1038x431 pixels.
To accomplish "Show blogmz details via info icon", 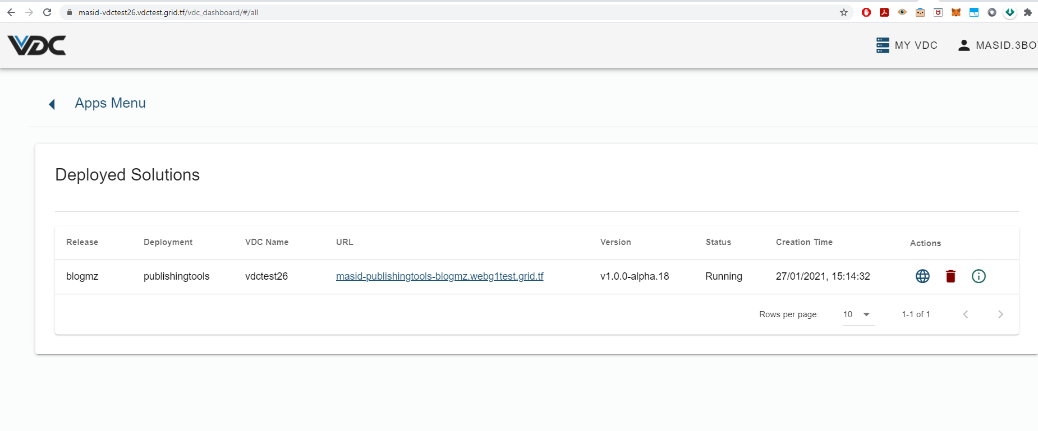I will [979, 276].
